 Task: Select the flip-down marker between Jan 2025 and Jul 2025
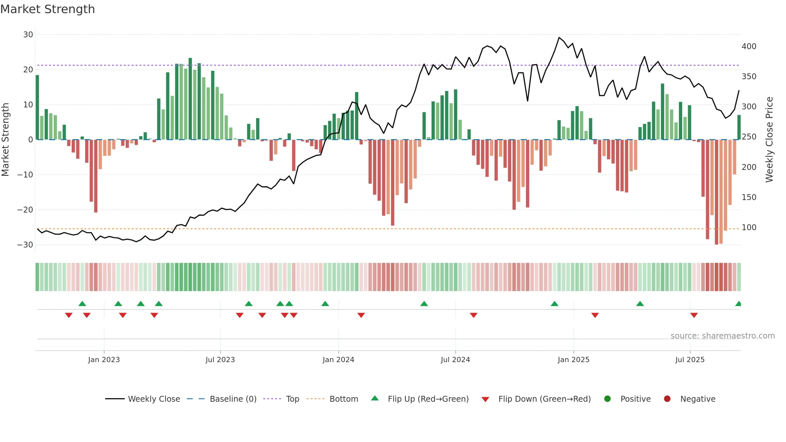(595, 315)
